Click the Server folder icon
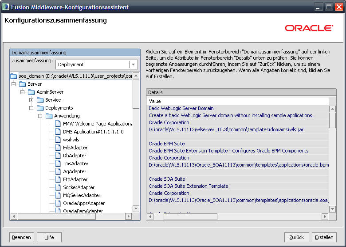This screenshot has width=346, height=247. click(23, 84)
